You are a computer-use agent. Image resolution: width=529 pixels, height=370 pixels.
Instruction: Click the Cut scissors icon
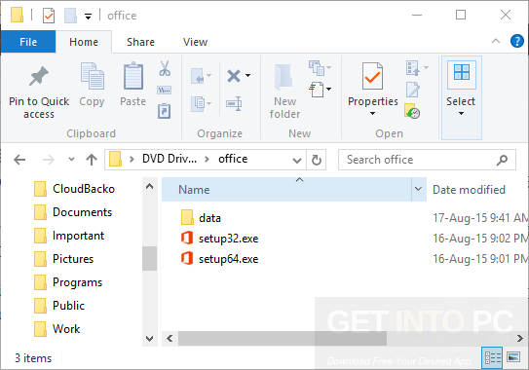point(165,68)
